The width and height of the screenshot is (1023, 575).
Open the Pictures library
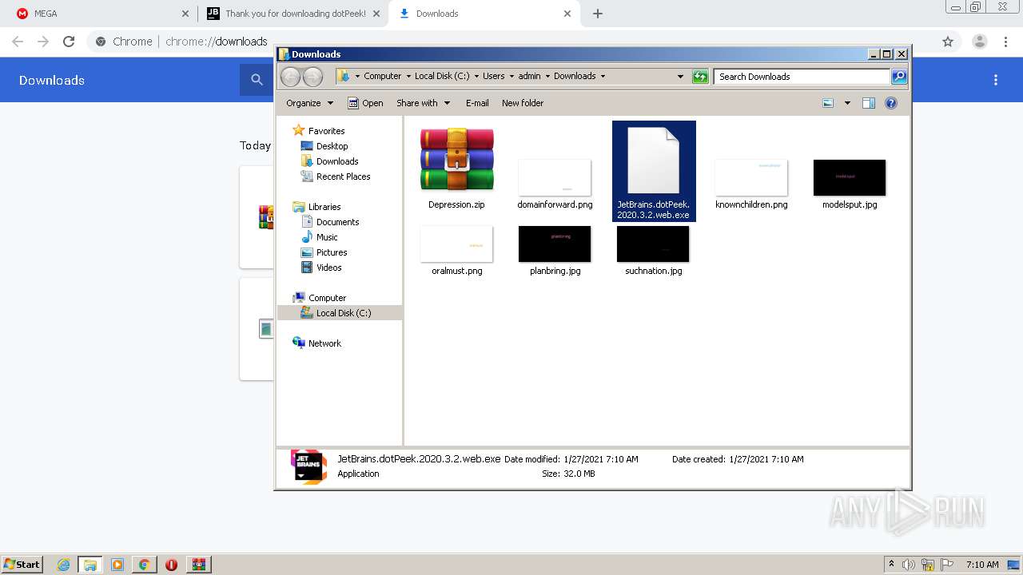click(324, 252)
